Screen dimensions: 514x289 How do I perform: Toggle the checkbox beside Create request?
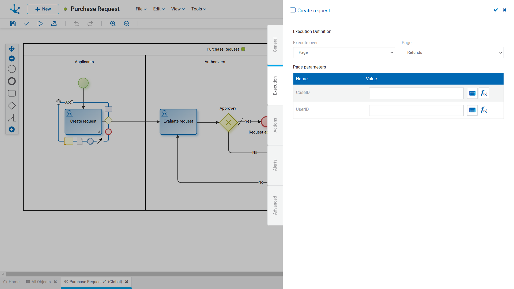(x=293, y=10)
